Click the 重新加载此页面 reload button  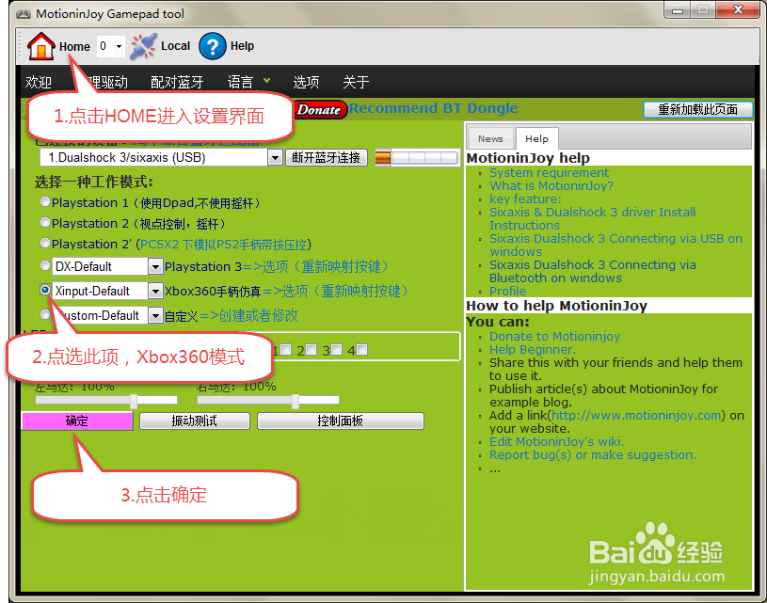point(698,109)
